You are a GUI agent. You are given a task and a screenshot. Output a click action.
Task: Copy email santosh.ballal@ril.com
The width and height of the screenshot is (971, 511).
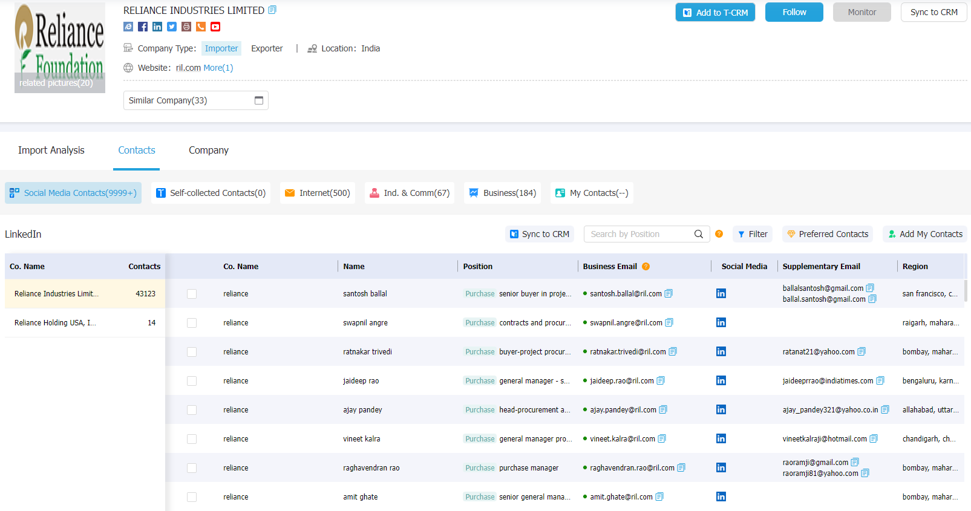669,293
